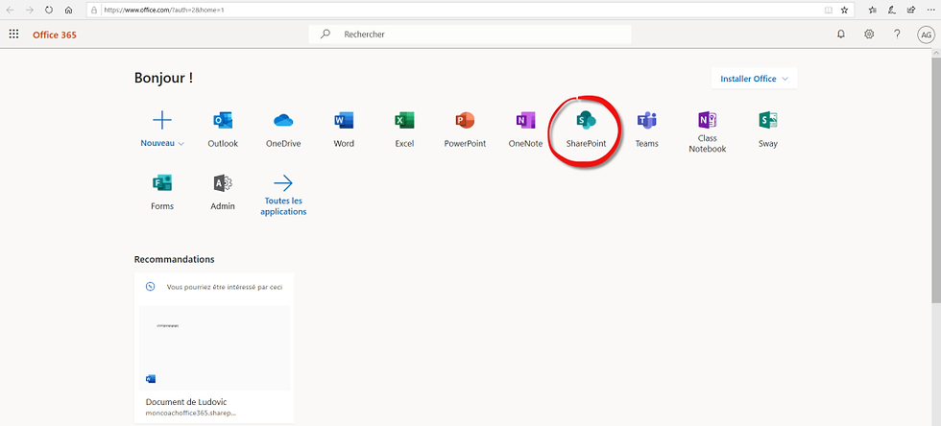941x426 pixels.
Task: Open the OneDrive app
Action: point(283,129)
